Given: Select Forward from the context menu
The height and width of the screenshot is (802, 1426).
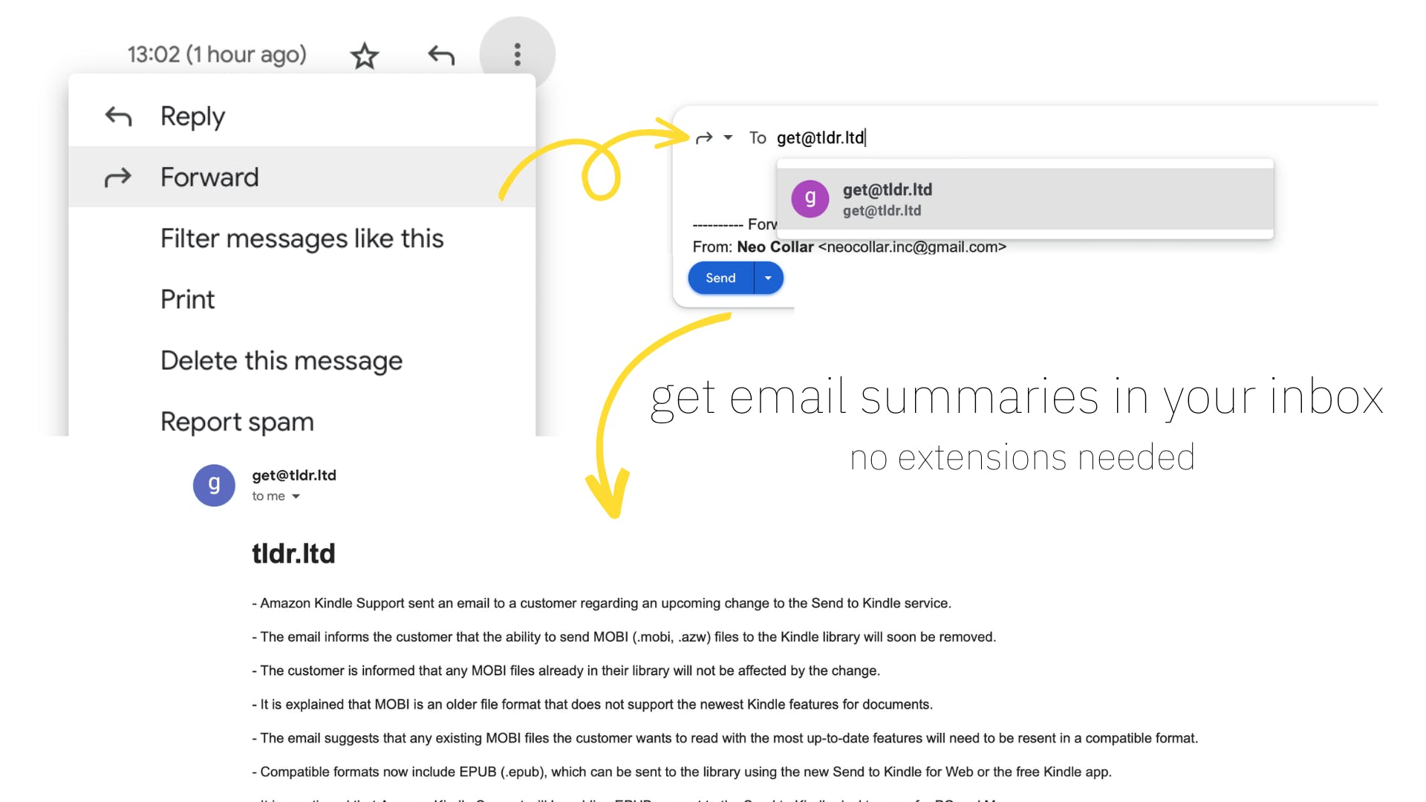Looking at the screenshot, I should click(209, 177).
